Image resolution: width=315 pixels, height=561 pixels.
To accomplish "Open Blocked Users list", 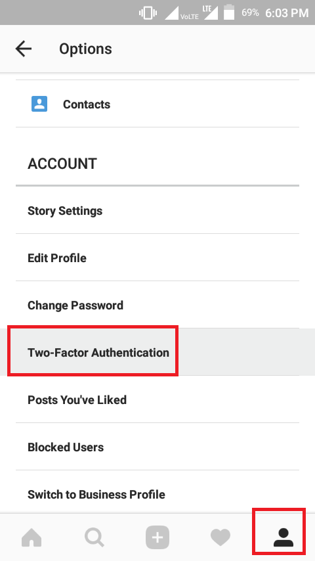I will coord(157,447).
